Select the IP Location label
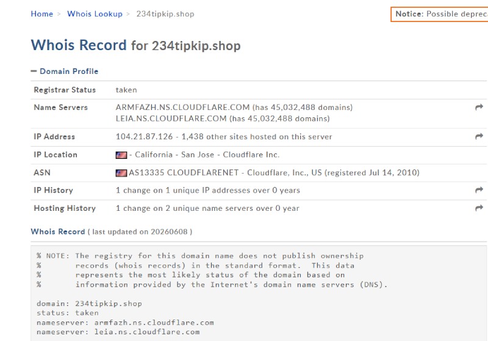Screen dimensions: 488x341 click(x=56, y=155)
